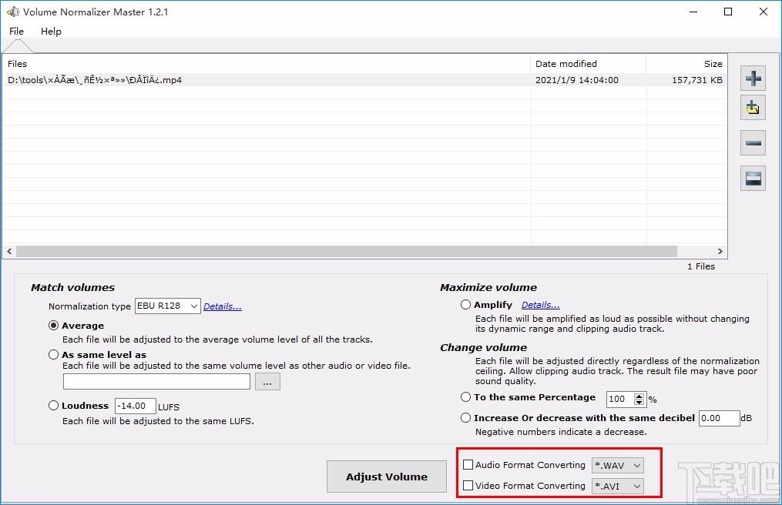Open the Normalization type EBU R128 dropdown
The width and height of the screenshot is (782, 505).
coord(168,306)
